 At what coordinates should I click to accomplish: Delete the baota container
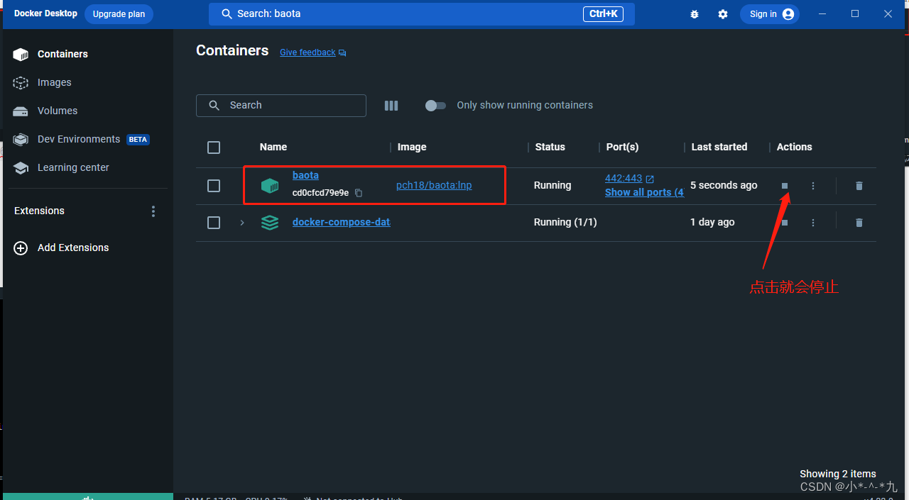pyautogui.click(x=859, y=186)
